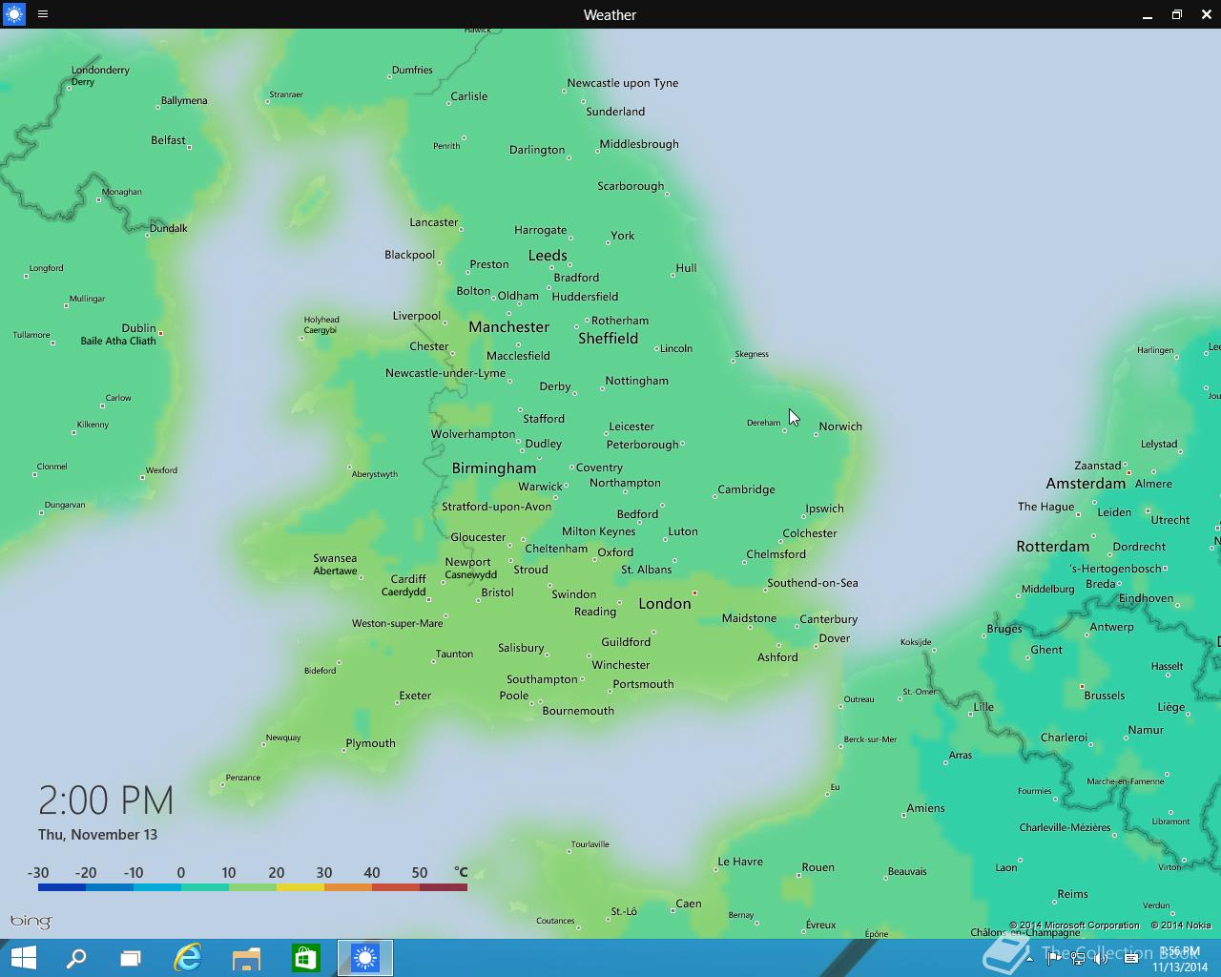Click the Dublin city label
The width and height of the screenshot is (1221, 977).
138,328
